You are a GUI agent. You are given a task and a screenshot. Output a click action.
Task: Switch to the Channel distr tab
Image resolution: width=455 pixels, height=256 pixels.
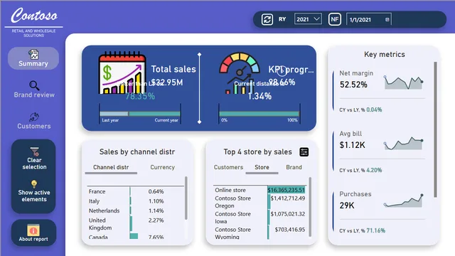coord(111,167)
